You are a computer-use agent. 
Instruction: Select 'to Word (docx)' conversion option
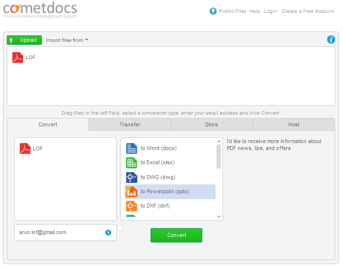click(x=170, y=149)
